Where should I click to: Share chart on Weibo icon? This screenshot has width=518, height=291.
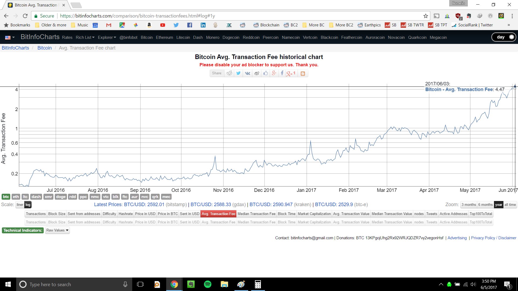(257, 73)
